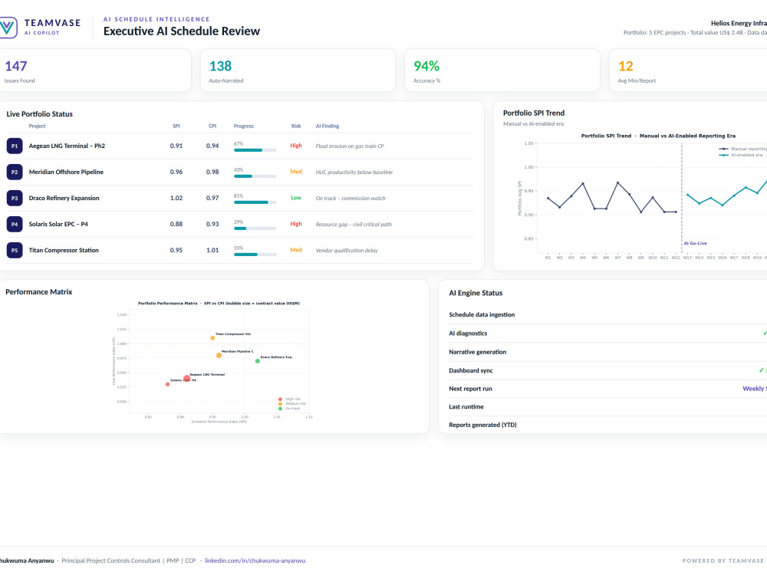Click the Low risk label for Draco Refinery
Image resolution: width=767 pixels, height=575 pixels.
coord(296,198)
